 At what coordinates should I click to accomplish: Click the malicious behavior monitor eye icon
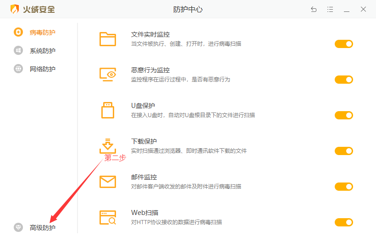coord(108,75)
